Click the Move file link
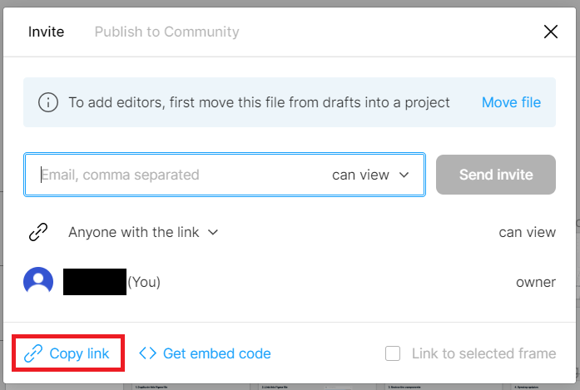The image size is (580, 390). pos(511,102)
